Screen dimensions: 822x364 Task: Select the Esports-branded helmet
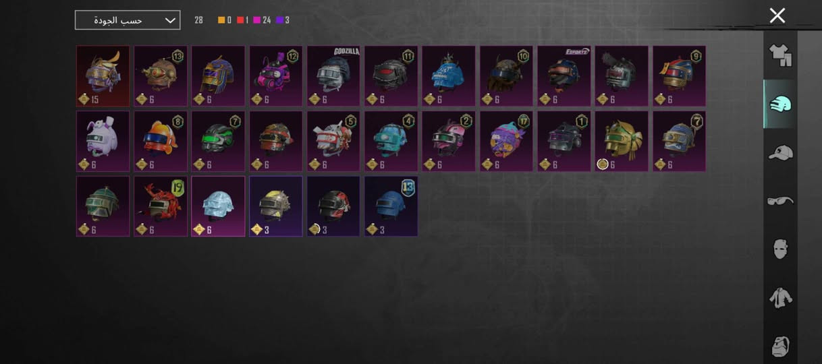coord(564,76)
